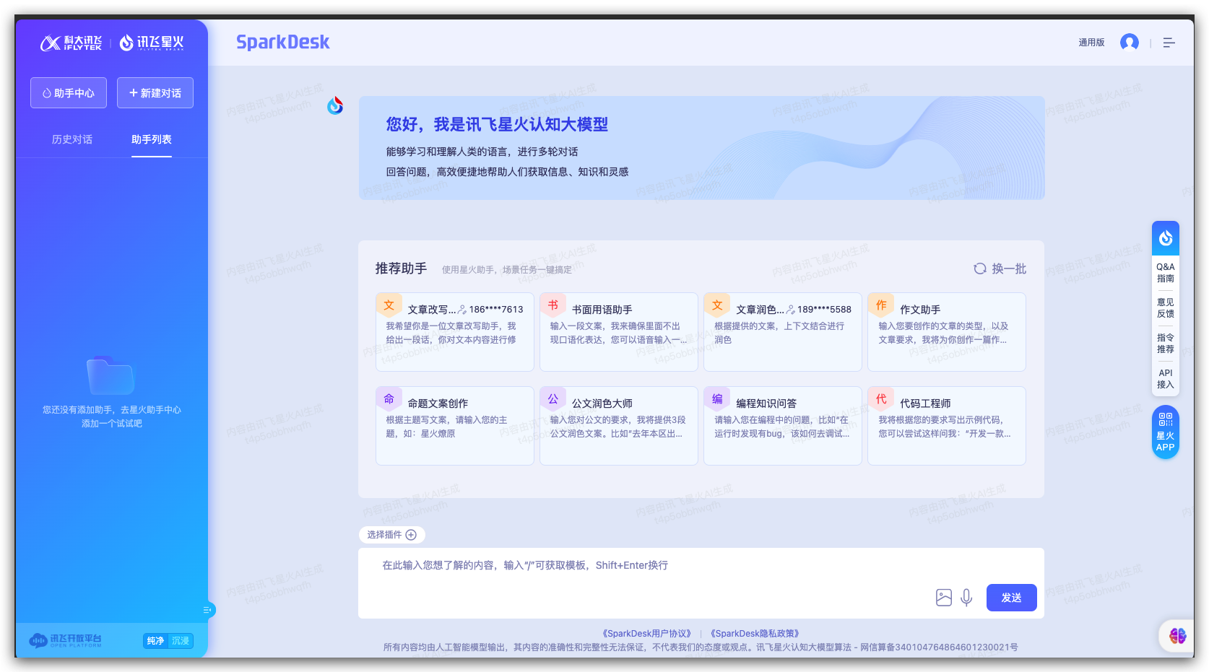Click the brain icon at bottom right
The width and height of the screenshot is (1209, 672).
pos(1178,636)
